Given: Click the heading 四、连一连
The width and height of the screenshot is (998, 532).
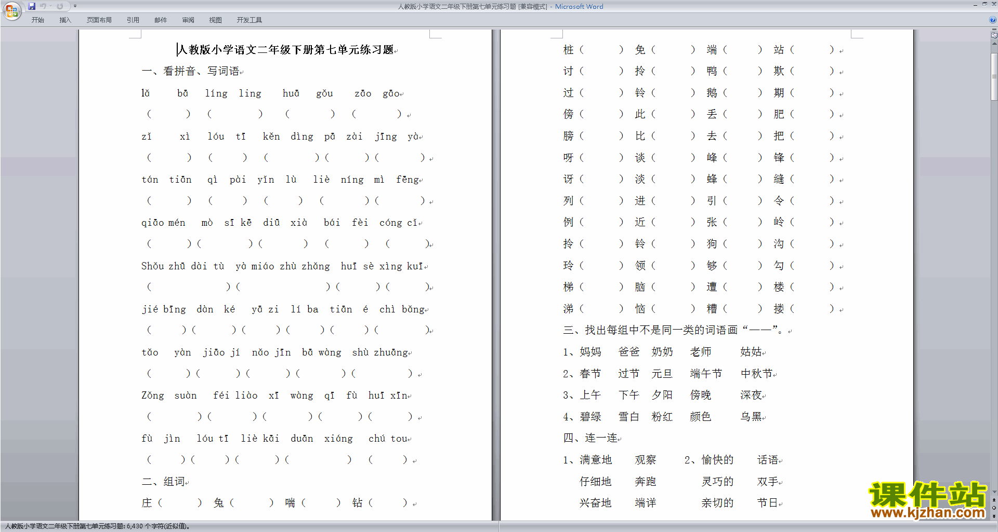Looking at the screenshot, I should (590, 438).
